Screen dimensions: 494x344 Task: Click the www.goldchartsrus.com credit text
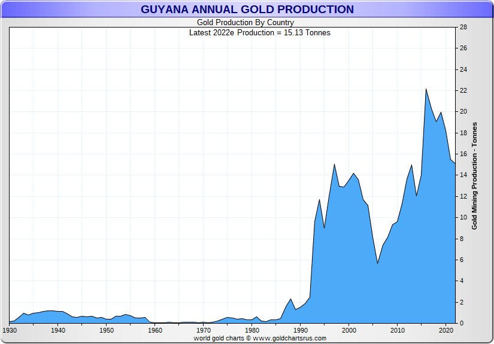290,339
